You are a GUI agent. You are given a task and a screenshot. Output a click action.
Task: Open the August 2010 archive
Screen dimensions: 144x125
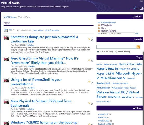click(x=103, y=114)
